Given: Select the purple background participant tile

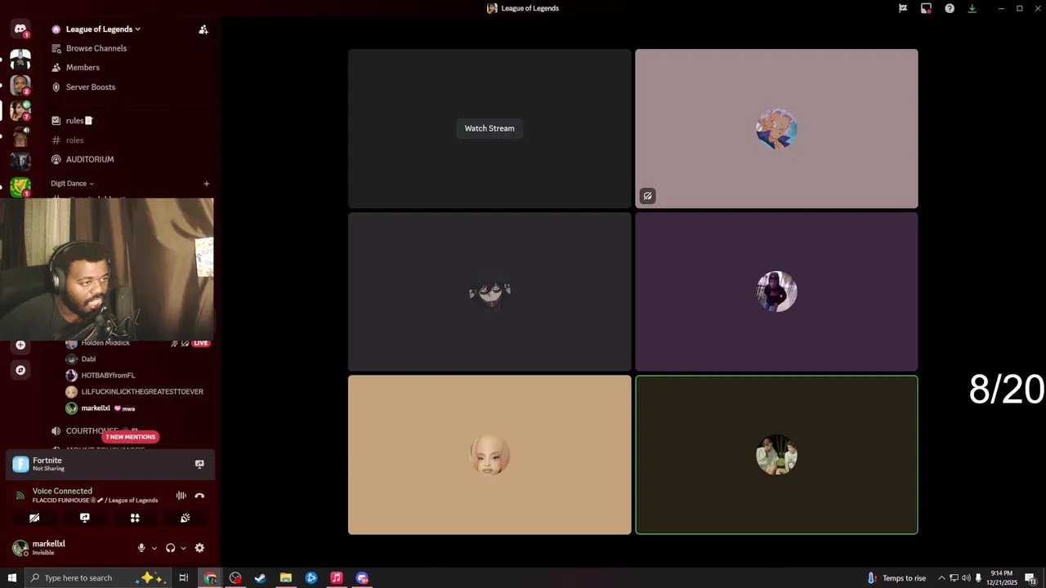Looking at the screenshot, I should pos(776,292).
